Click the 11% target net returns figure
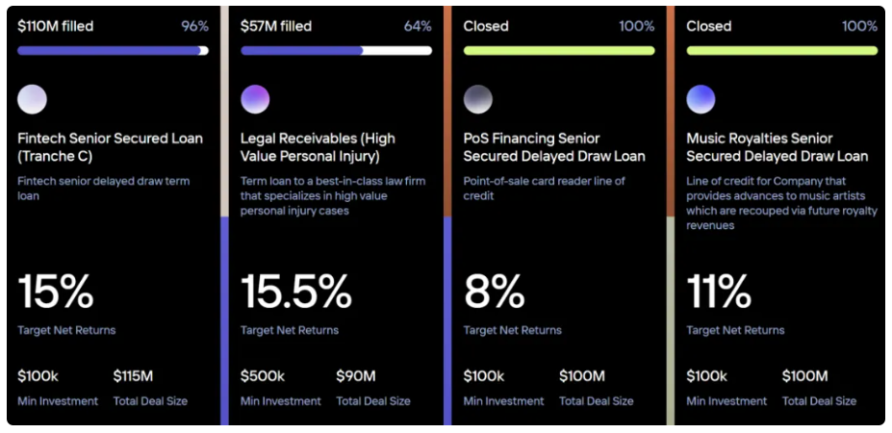 coord(719,292)
